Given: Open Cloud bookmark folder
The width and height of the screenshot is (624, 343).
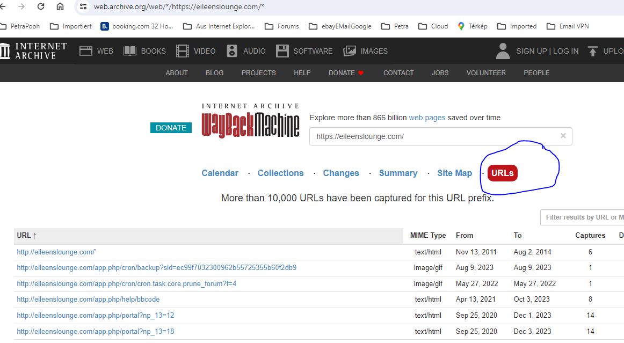Looking at the screenshot, I should 433,26.
